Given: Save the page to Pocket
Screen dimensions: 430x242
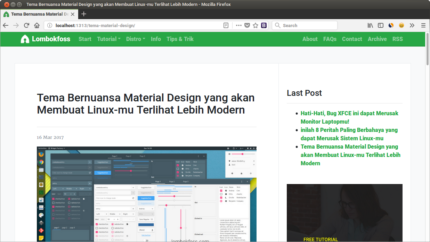Looking at the screenshot, I should pyautogui.click(x=247, y=25).
